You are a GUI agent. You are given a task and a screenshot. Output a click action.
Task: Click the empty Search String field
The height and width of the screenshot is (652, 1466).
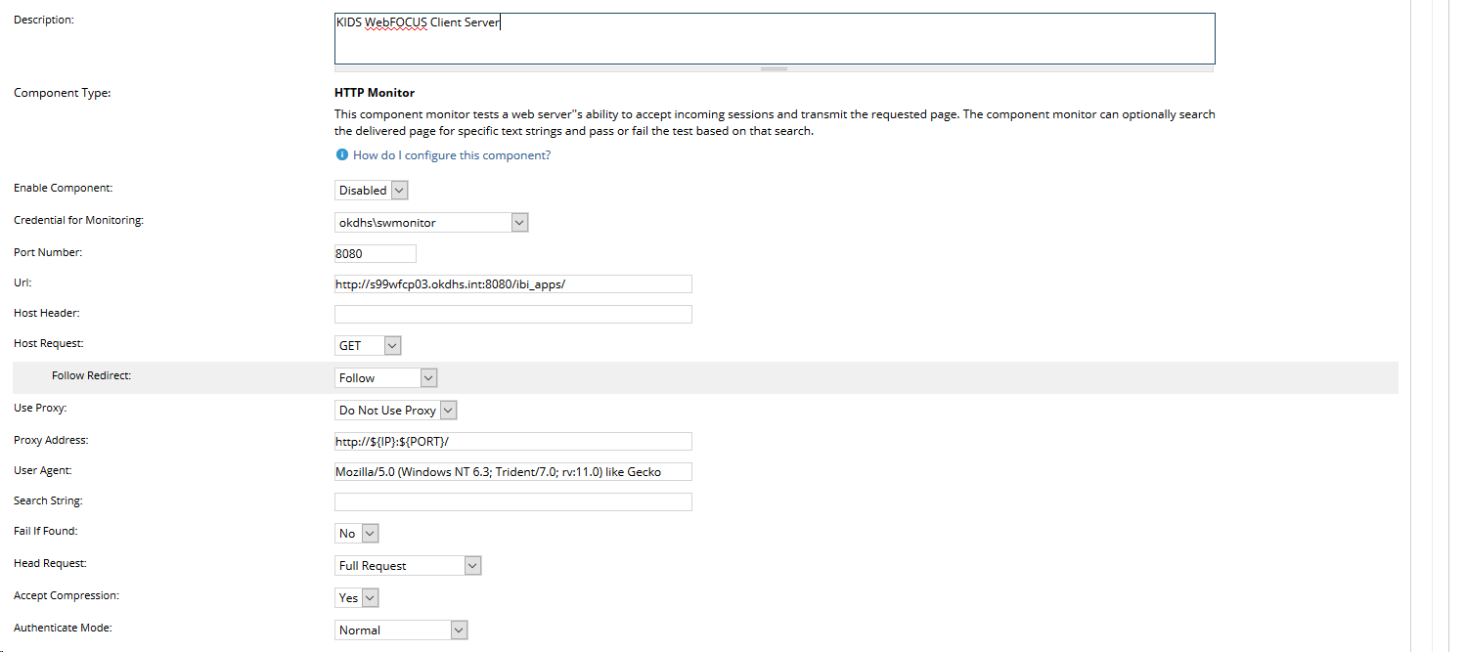pyautogui.click(x=513, y=501)
